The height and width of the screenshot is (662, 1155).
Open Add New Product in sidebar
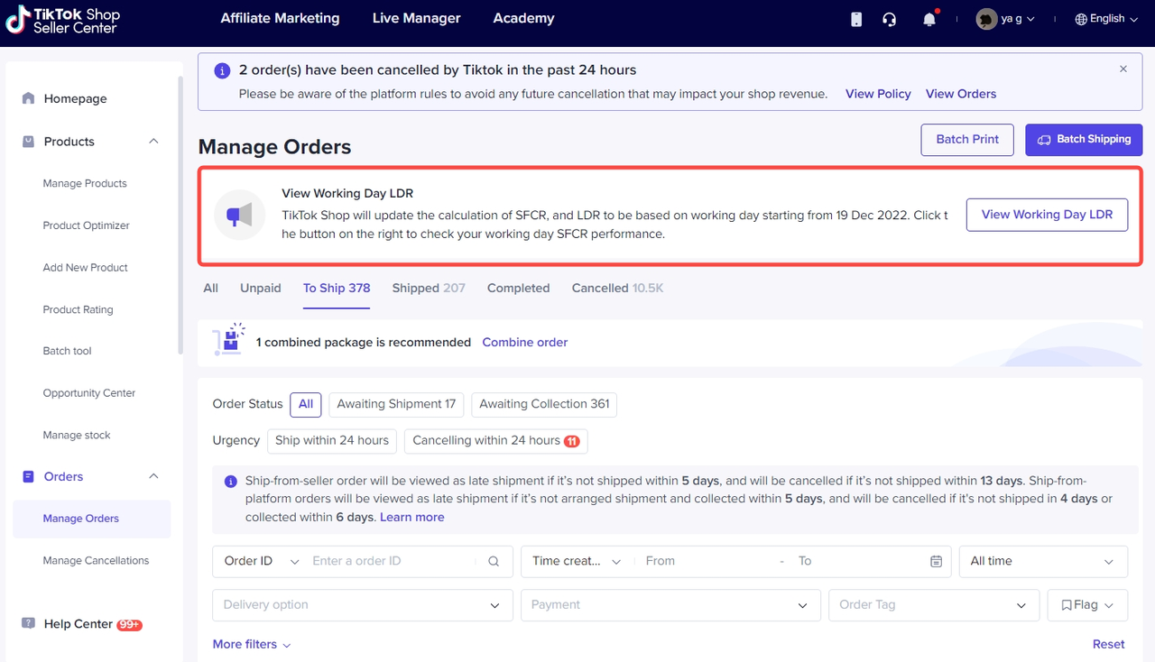coord(86,268)
